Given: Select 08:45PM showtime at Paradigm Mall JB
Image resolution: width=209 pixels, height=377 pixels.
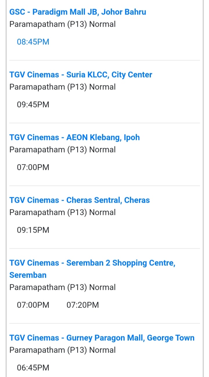Looking at the screenshot, I should pos(33,42).
